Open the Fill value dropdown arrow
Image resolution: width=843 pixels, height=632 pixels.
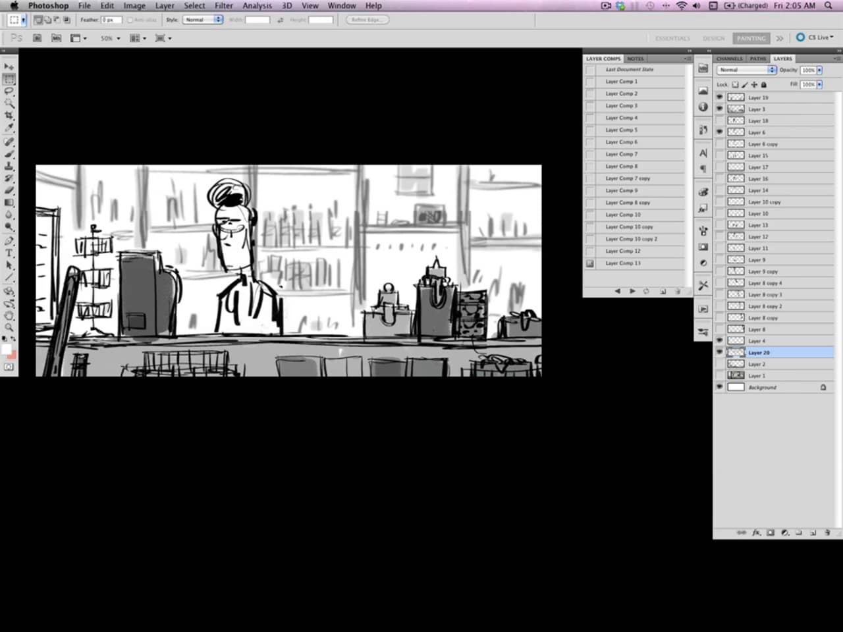coord(819,84)
